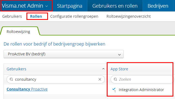Toggle the Integration Administrator checkmark
The width and height of the screenshot is (175, 99).
(x=114, y=90)
